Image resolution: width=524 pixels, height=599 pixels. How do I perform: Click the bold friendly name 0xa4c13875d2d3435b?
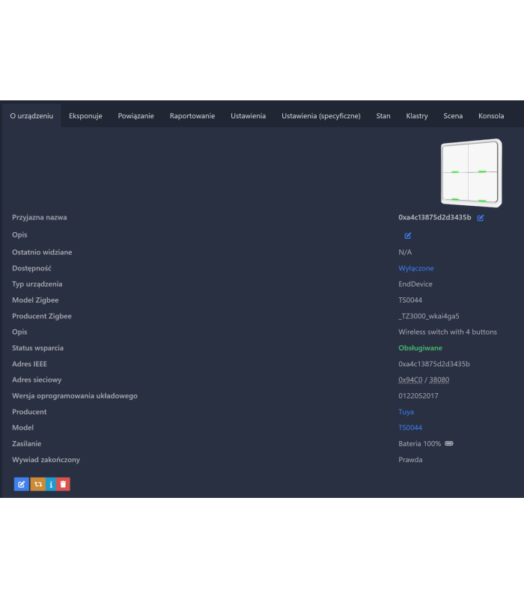[435, 217]
